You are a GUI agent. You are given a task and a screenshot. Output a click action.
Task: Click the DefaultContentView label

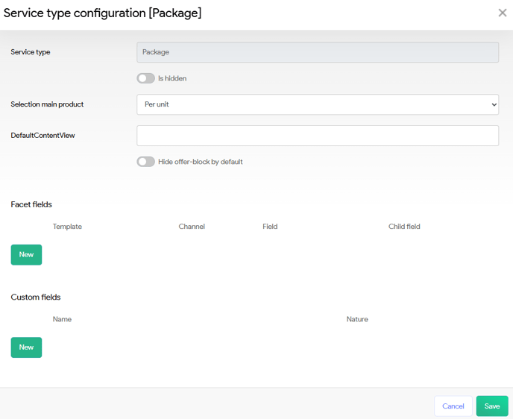[x=43, y=136]
